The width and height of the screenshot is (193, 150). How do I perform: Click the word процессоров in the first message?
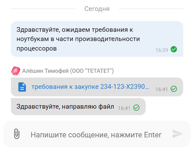click(x=36, y=49)
